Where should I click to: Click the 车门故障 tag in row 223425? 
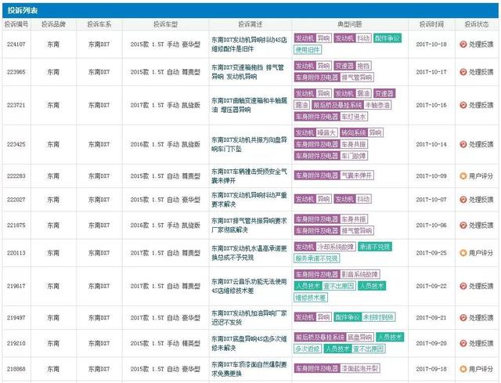point(353,156)
